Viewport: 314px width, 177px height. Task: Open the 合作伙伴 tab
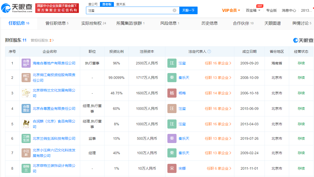pos(243,23)
